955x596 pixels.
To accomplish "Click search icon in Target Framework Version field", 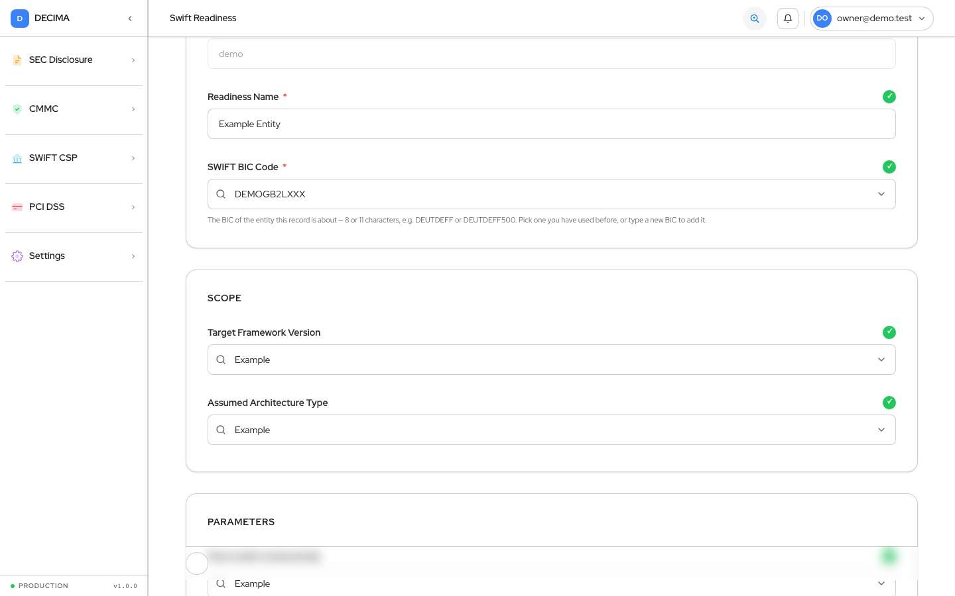I will click(221, 360).
